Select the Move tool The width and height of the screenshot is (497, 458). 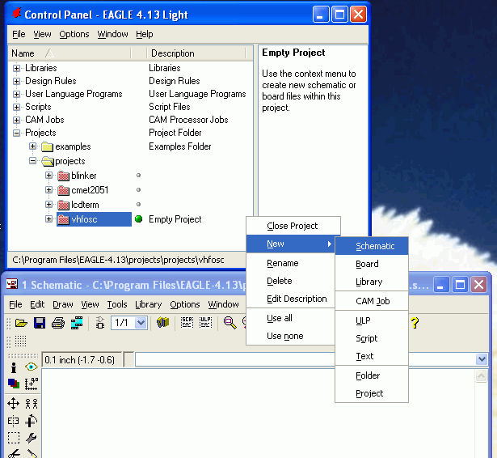13,404
